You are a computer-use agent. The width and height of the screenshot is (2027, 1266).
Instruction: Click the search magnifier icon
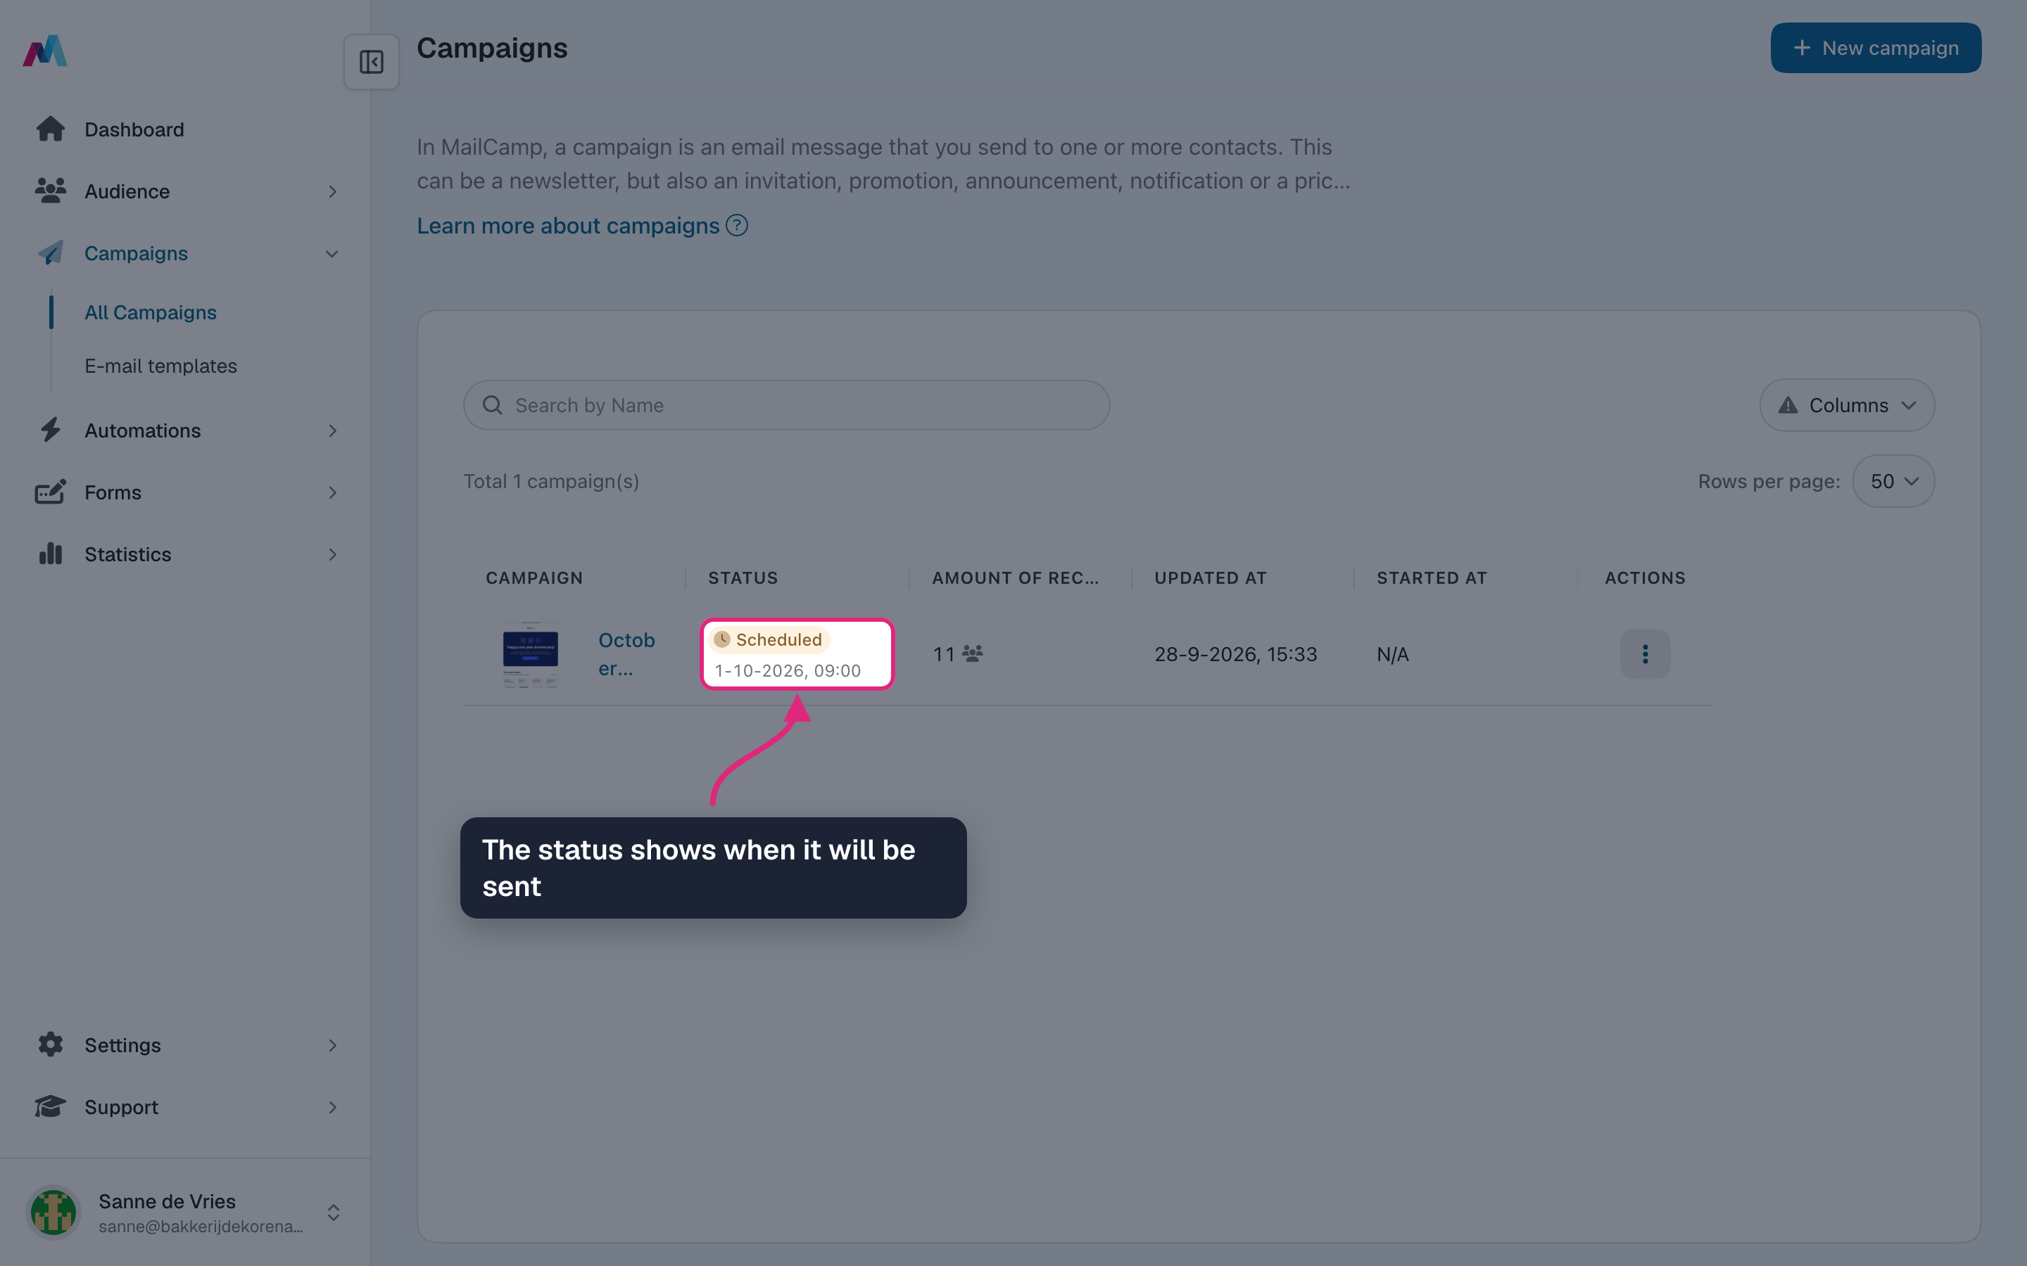click(493, 405)
